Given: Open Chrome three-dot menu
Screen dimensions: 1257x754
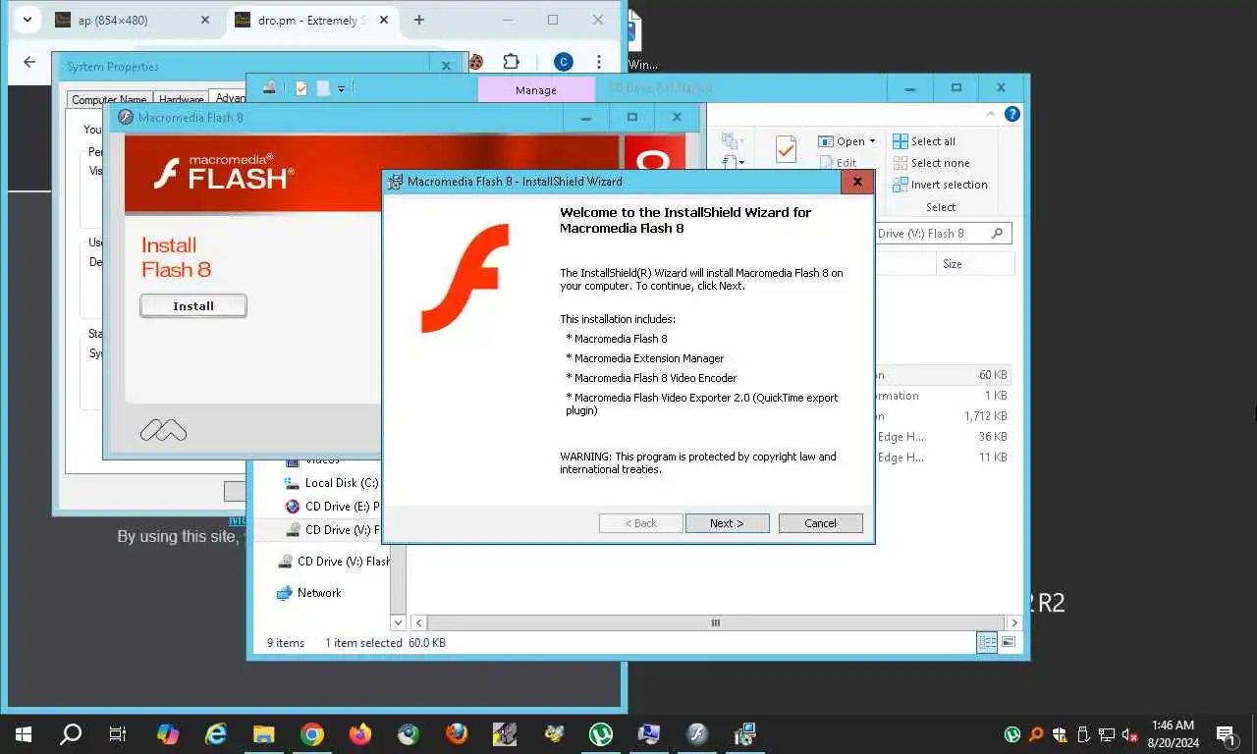Looking at the screenshot, I should tap(598, 62).
